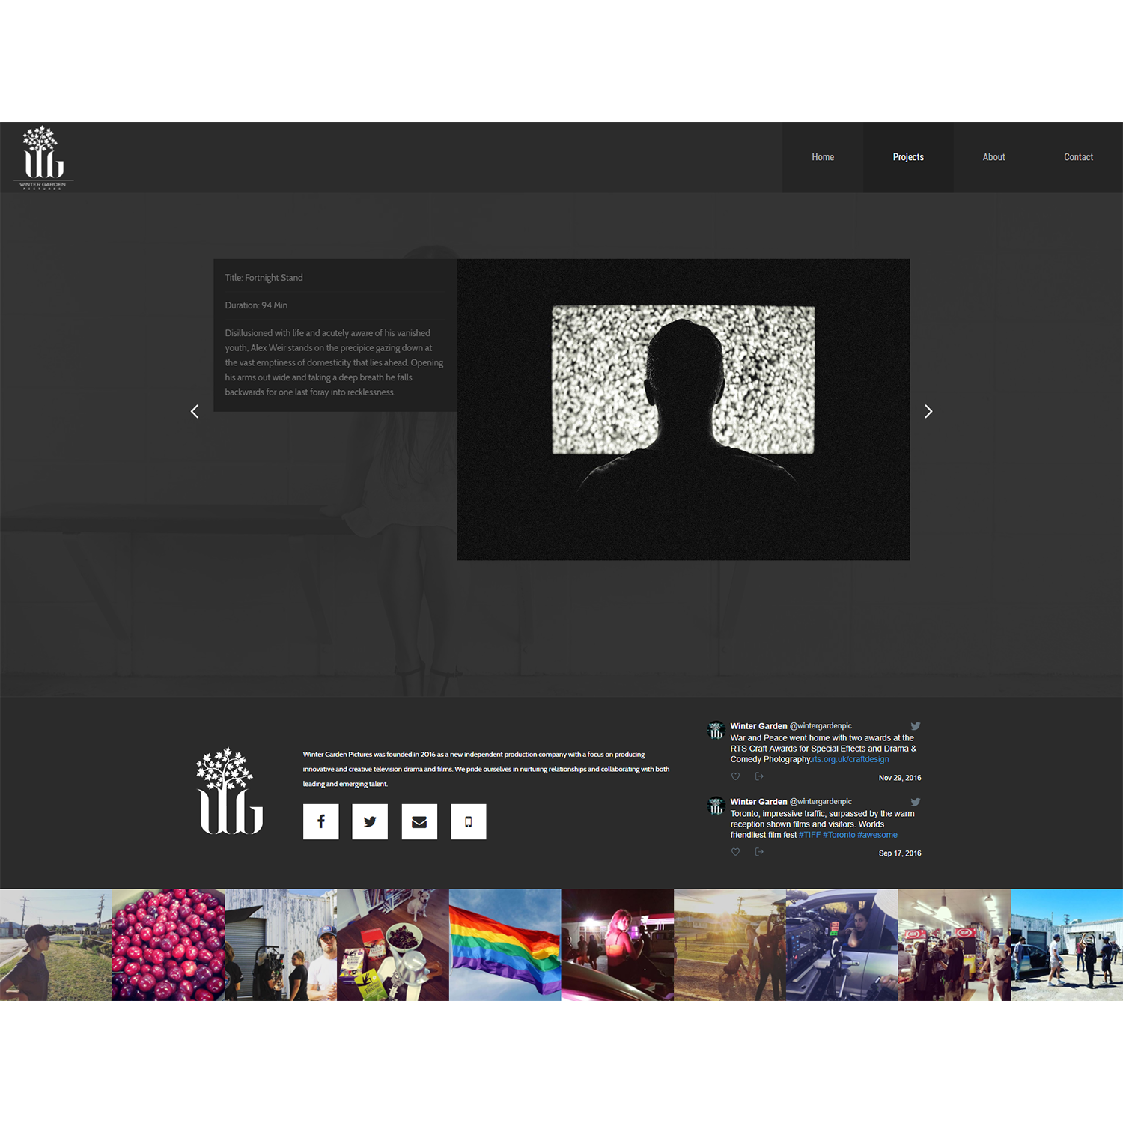Click the #TIFF hashtag link
1123x1123 pixels.
809,834
